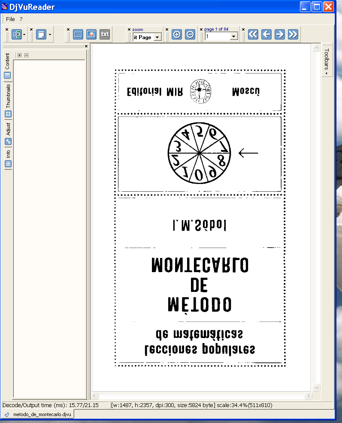Click vertical scrollbar up arrow
The image size is (342, 423).
pyautogui.click(x=316, y=48)
